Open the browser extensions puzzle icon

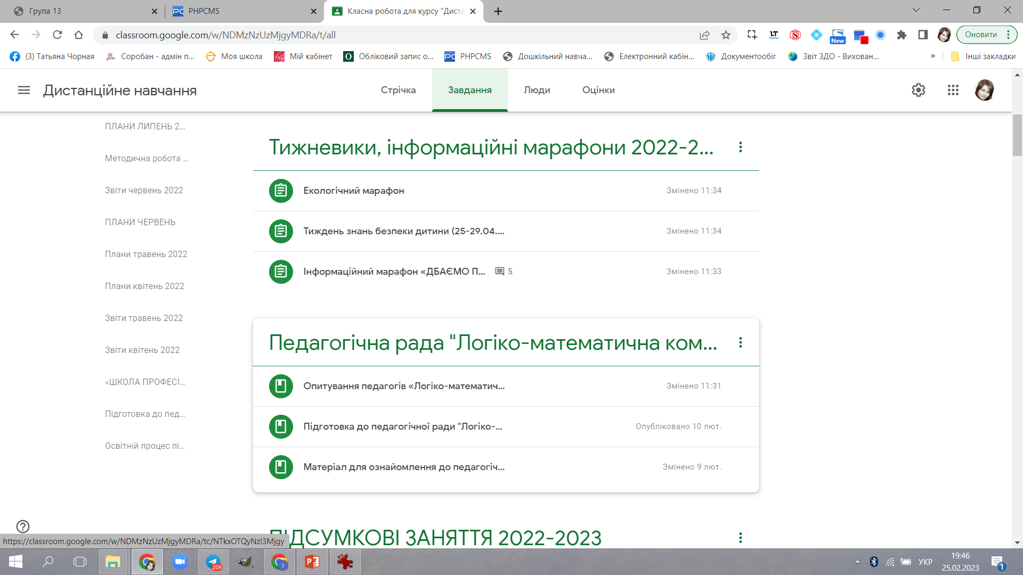pyautogui.click(x=902, y=35)
